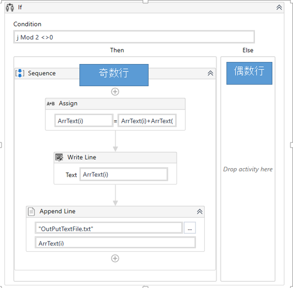Edit Write Line Text field

pos(124,174)
